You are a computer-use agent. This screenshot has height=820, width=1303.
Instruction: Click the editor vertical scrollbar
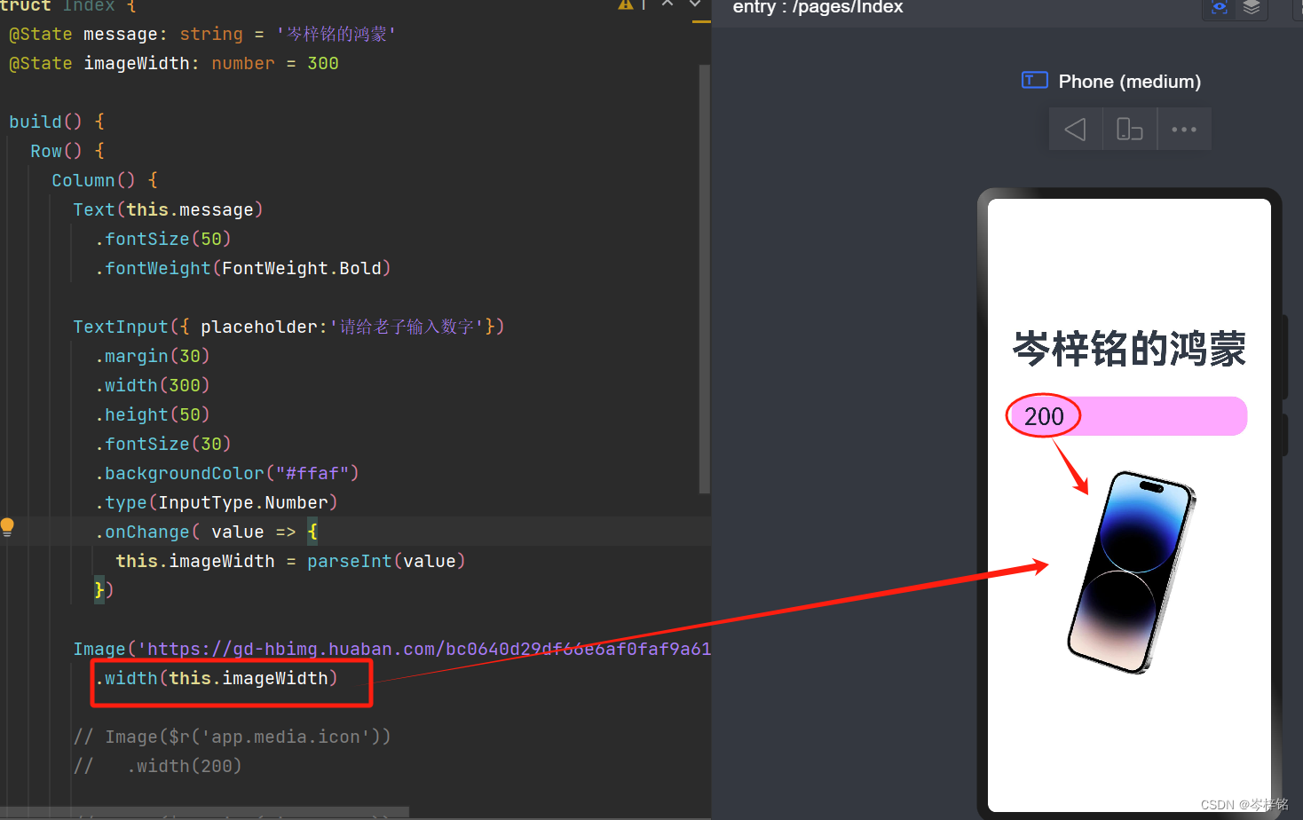point(705,278)
